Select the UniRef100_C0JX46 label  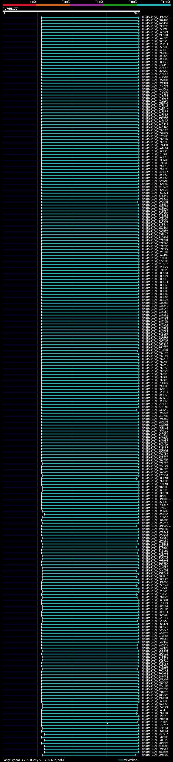pos(155,523)
